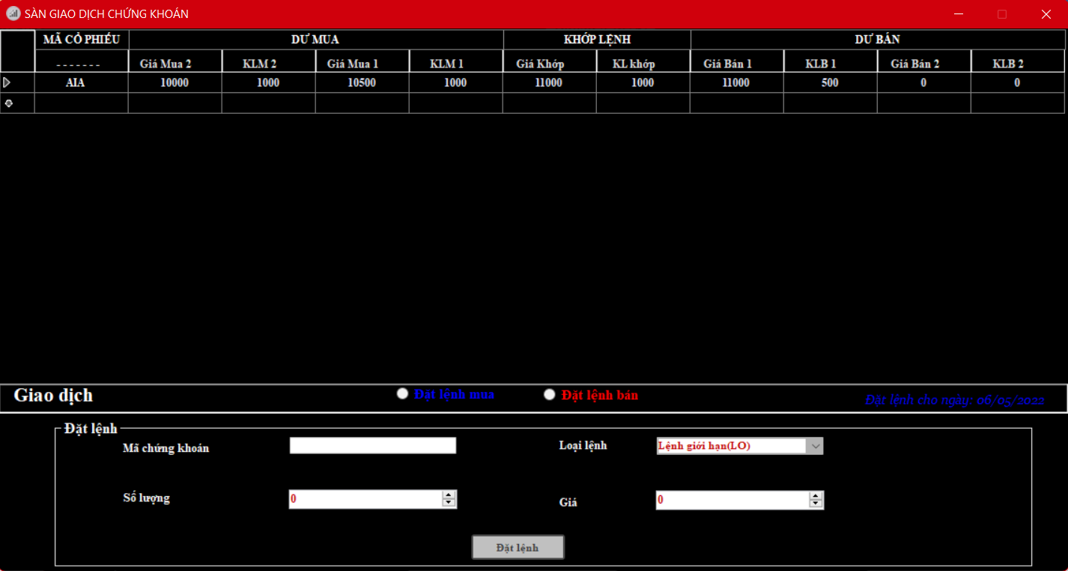
Task: Select the Đặt lệnh bán radio button
Action: click(550, 394)
